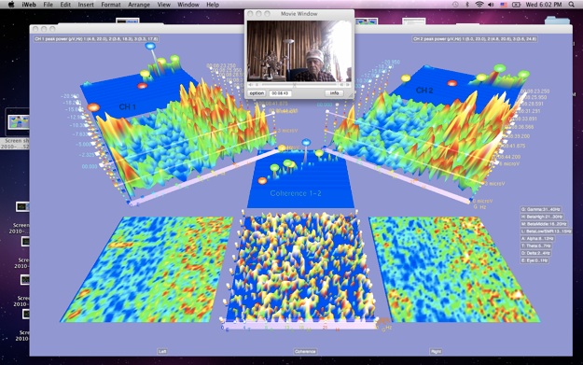Click the info button in Movie Window
The width and height of the screenshot is (583, 365).
click(x=334, y=93)
